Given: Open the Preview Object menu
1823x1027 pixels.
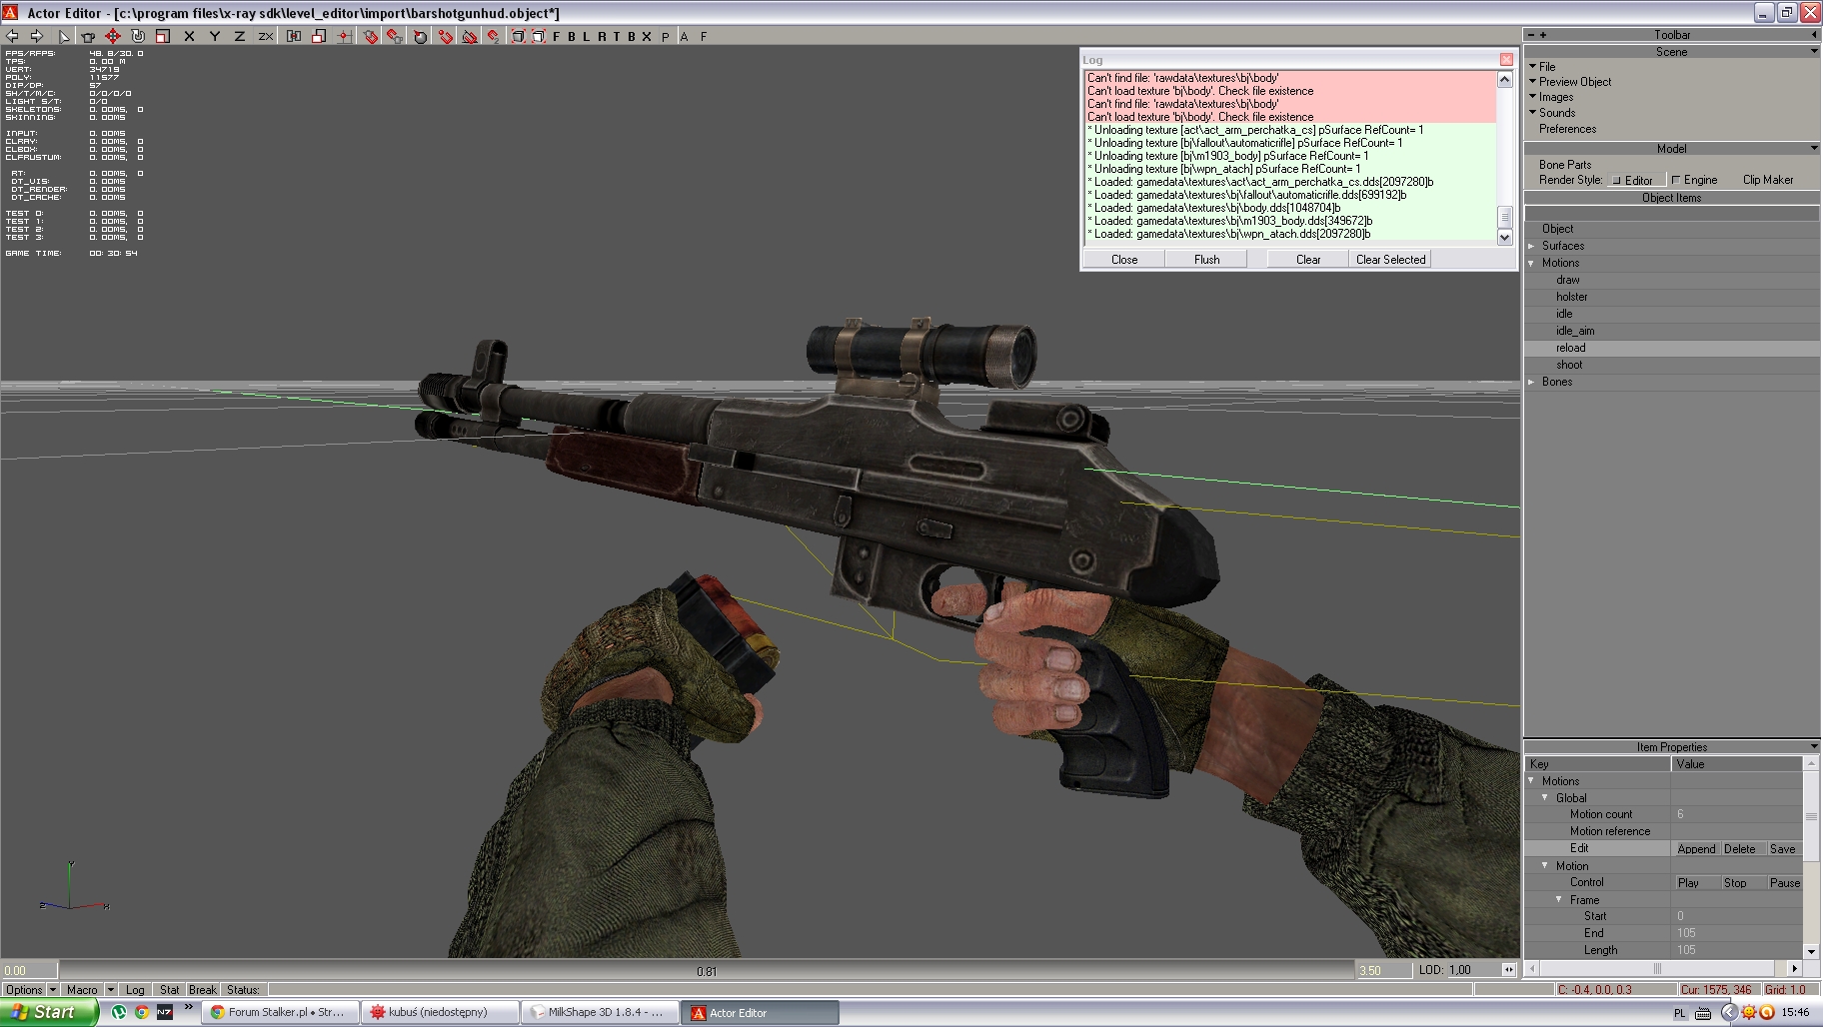Looking at the screenshot, I should tap(1574, 82).
